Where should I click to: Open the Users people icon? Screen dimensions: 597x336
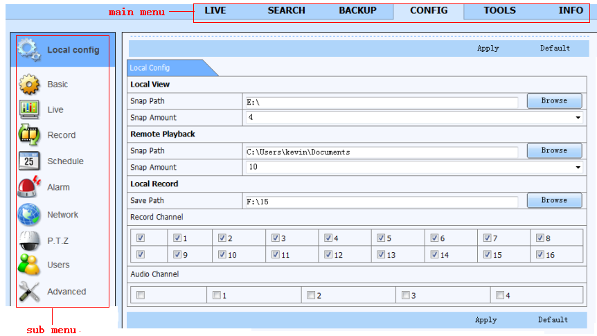(29, 265)
